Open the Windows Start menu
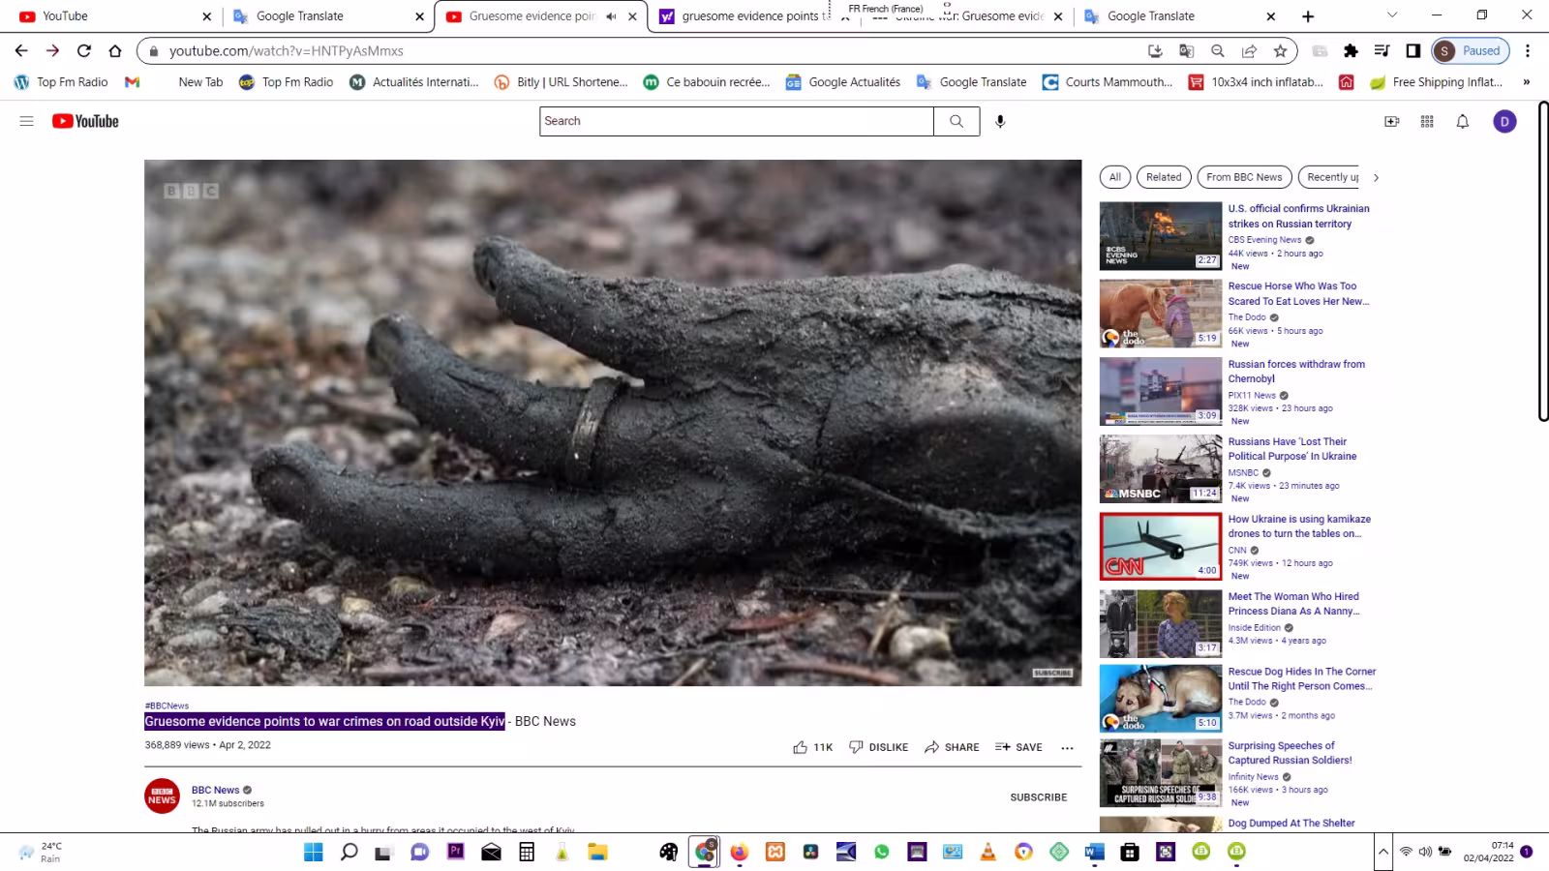 [x=314, y=852]
